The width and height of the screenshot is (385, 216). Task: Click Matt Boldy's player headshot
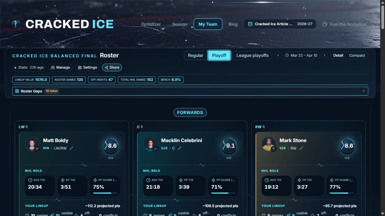32,144
